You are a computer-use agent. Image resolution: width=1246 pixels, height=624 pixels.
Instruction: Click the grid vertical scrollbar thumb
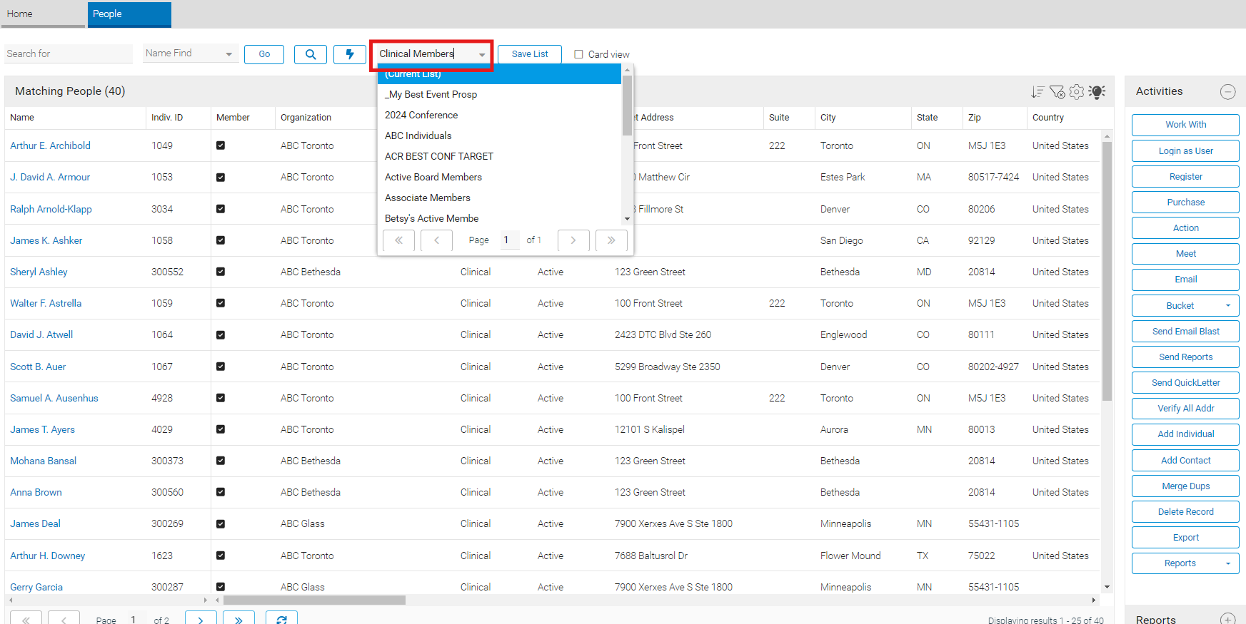pos(1107,271)
